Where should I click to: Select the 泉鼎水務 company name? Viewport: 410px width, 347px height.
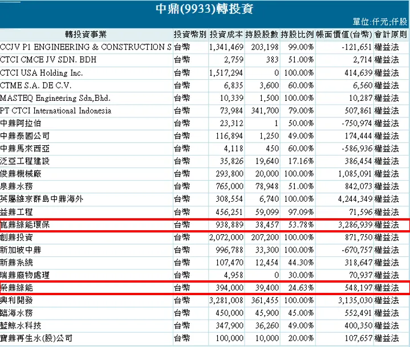(17, 186)
